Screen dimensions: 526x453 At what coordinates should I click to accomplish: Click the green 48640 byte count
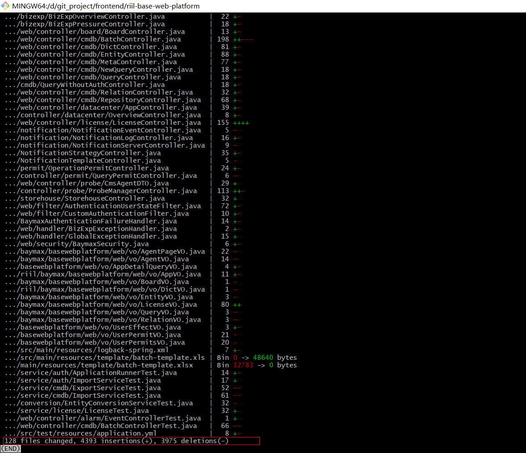263,358
